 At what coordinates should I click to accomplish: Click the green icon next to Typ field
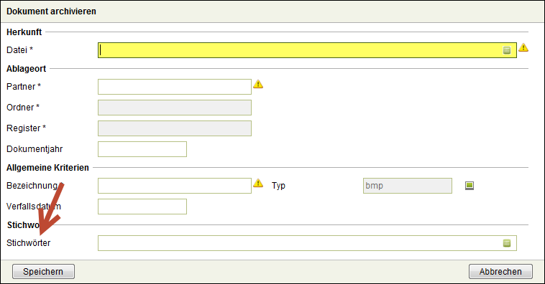click(x=470, y=186)
